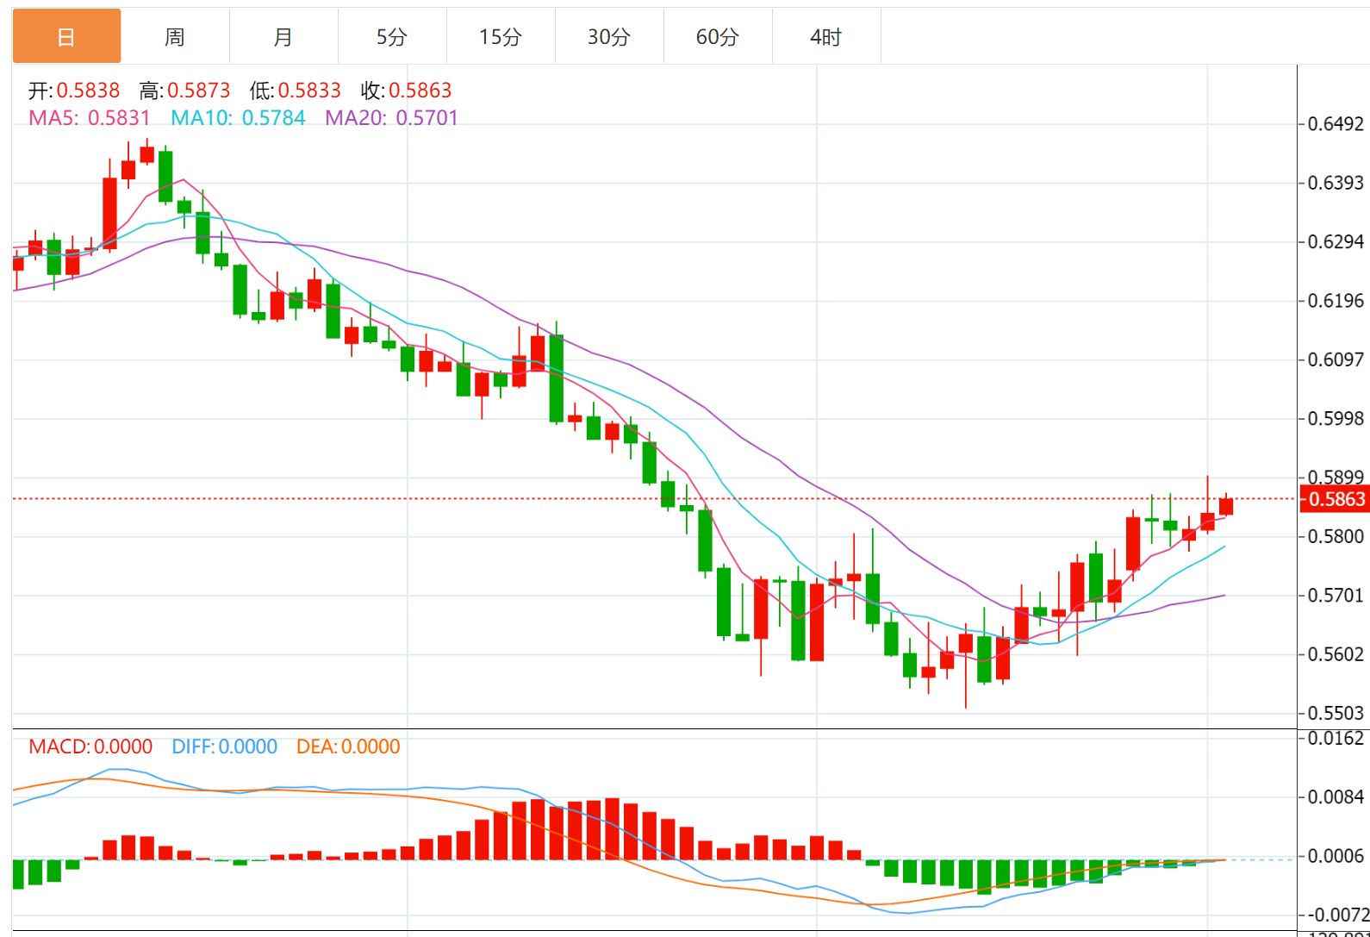This screenshot has width=1370, height=937.
Task: Select the 日 daily timeframe tab
Action: click(66, 37)
